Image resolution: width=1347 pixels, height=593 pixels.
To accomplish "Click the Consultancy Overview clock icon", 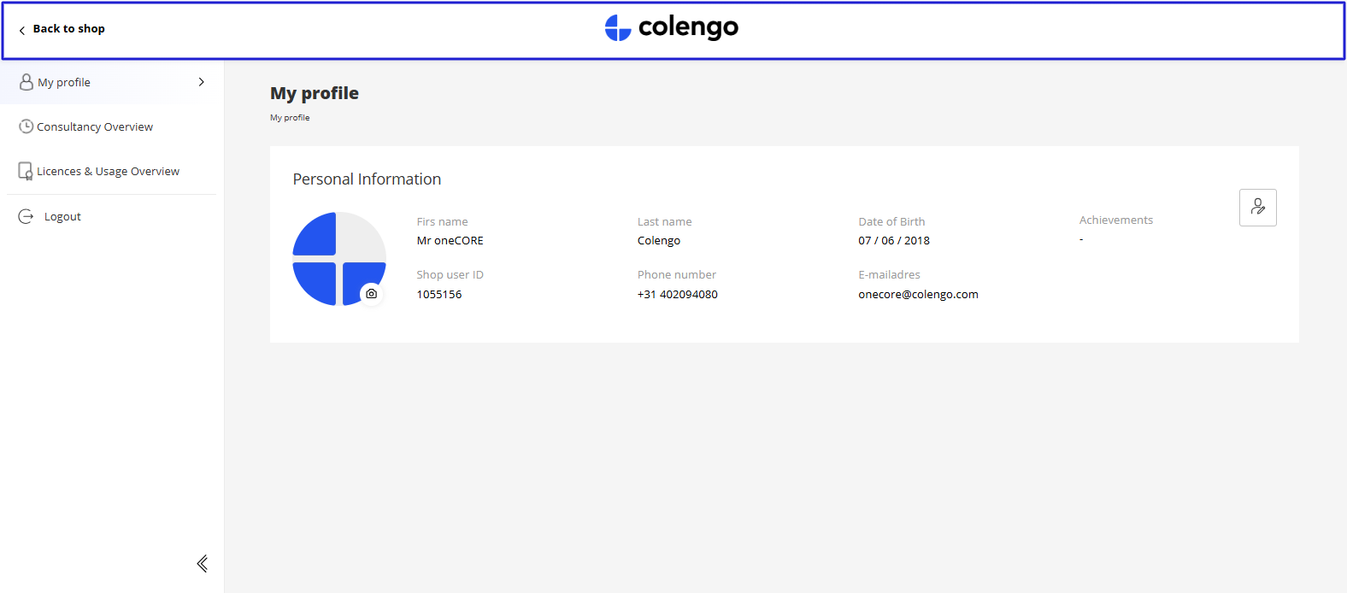I will tap(26, 126).
